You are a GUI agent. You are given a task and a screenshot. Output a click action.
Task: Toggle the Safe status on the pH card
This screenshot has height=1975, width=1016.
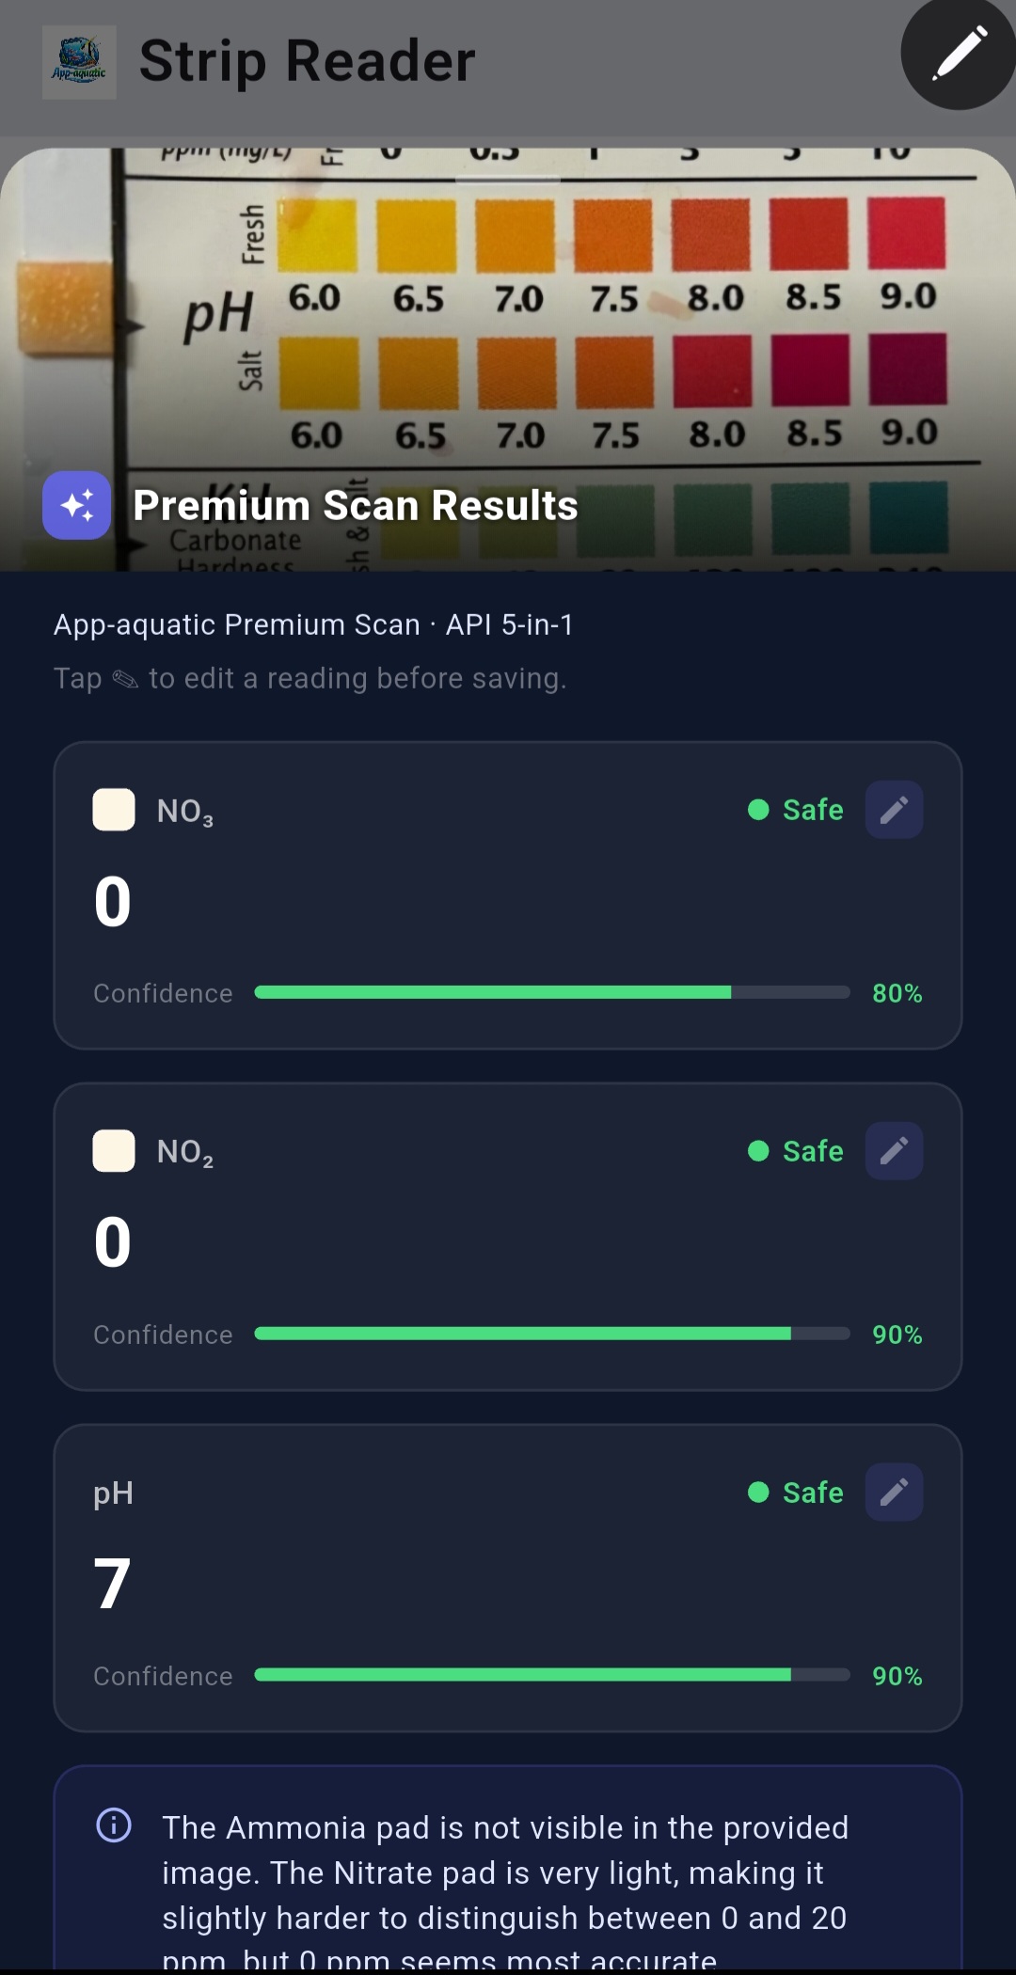pyautogui.click(x=796, y=1492)
